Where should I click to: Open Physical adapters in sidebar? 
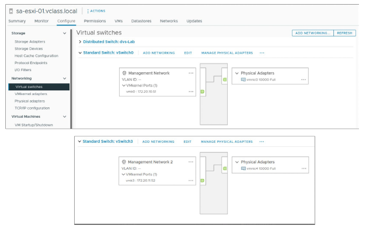point(30,101)
